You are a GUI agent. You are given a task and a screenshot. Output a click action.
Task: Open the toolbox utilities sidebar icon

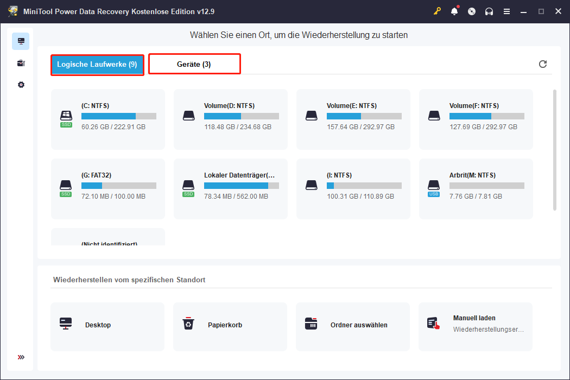pyautogui.click(x=21, y=64)
